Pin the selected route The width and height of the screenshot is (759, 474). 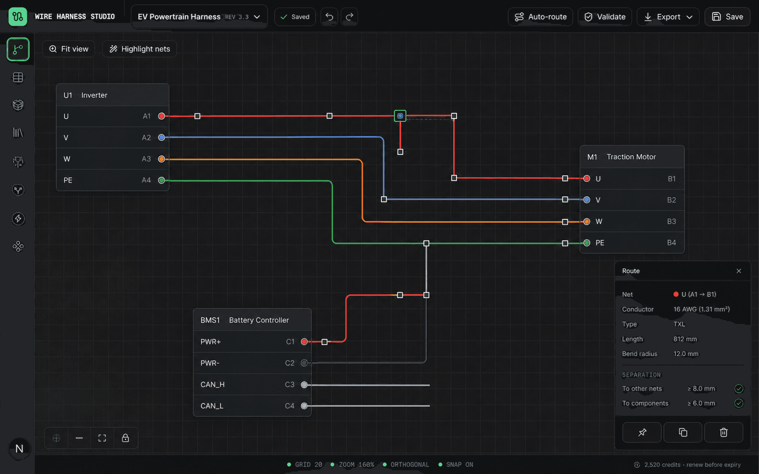pos(642,432)
